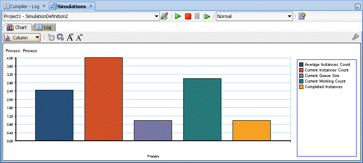This screenshot has height=163, width=363.
Task: Select the teal Current Working Count bar
Action: point(202,110)
